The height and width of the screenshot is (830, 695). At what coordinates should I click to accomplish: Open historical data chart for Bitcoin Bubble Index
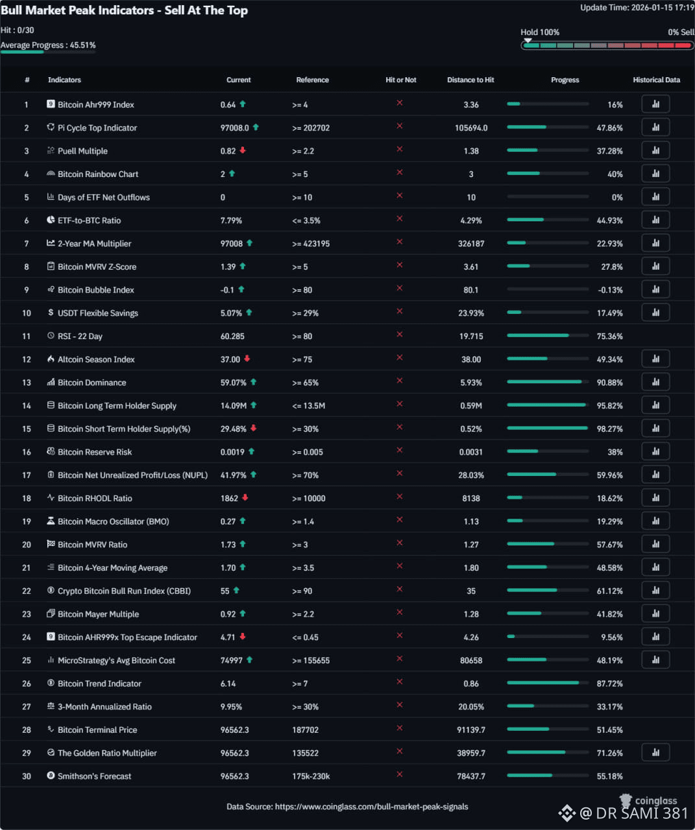655,289
